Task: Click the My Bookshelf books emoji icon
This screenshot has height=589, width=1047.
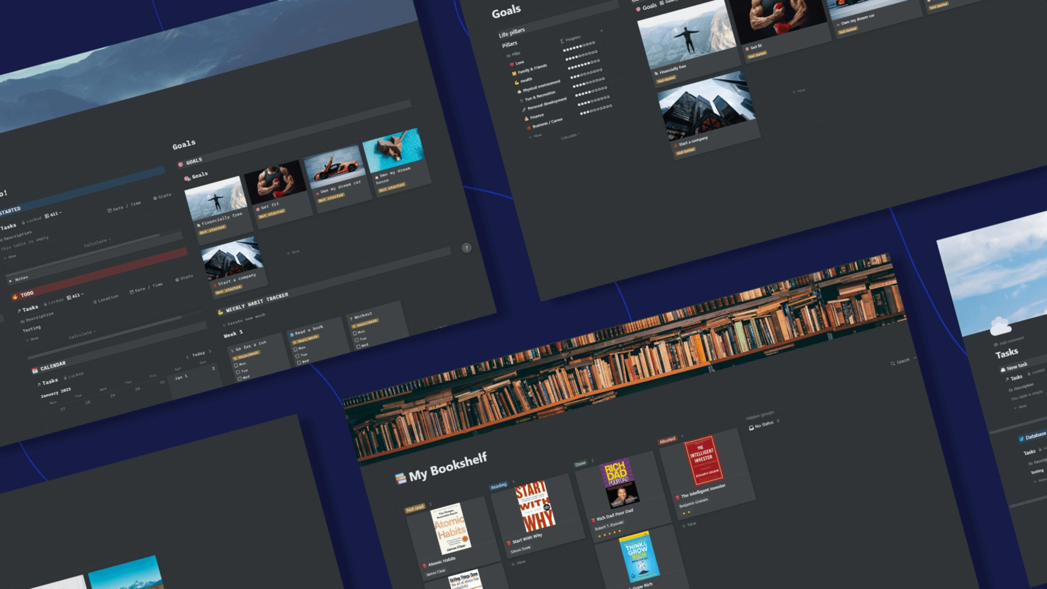Action: [400, 479]
